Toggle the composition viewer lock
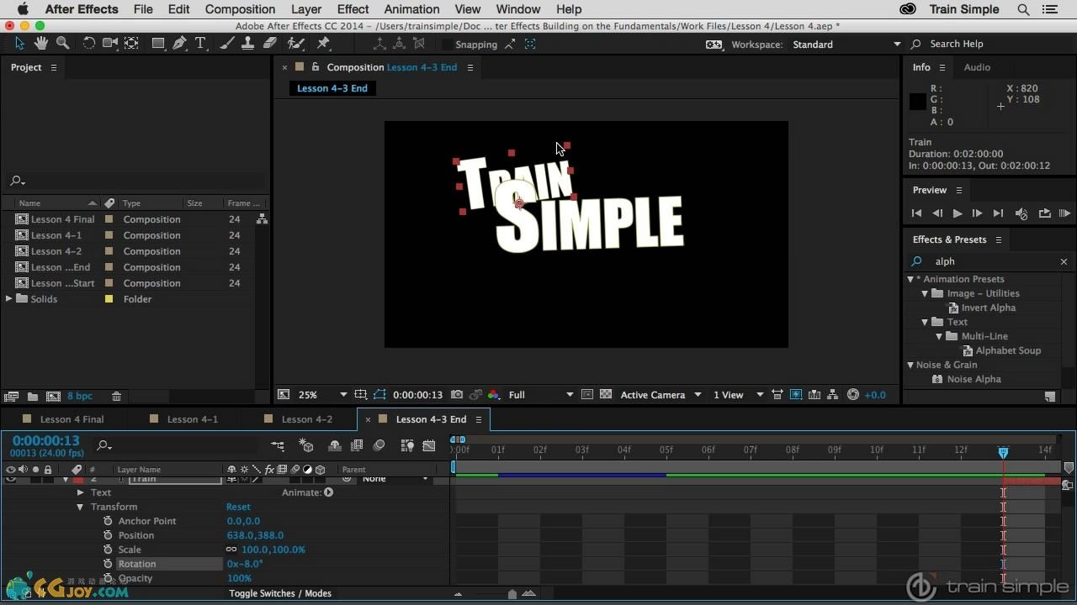Viewport: 1077px width, 605px height. [316, 67]
